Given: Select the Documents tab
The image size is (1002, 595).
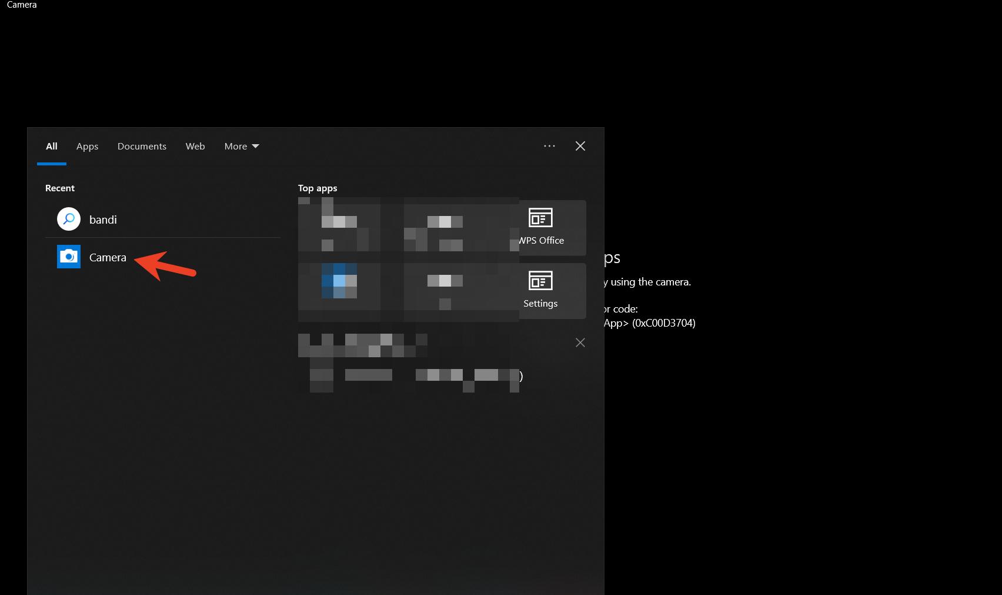Looking at the screenshot, I should coord(142,146).
